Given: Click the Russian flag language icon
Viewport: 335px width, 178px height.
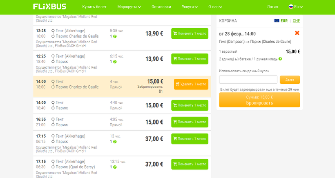Looking at the screenshot, I should click(291, 7).
